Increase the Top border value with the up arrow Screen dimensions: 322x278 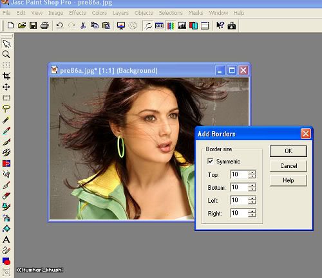click(252, 172)
